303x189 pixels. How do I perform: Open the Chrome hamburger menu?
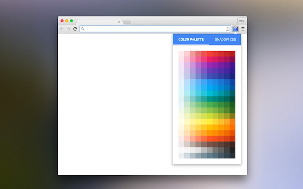click(243, 29)
